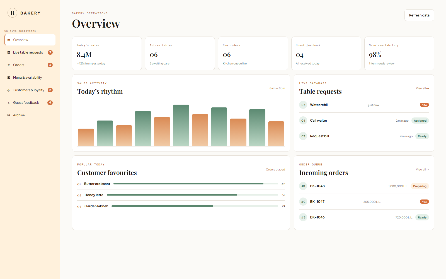Click the Ready badge on order BK-1046
The width and height of the screenshot is (446, 279).
pos(422,218)
